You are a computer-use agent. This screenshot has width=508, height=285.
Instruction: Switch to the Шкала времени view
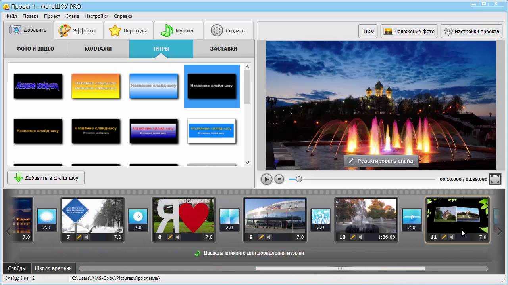[53, 268]
